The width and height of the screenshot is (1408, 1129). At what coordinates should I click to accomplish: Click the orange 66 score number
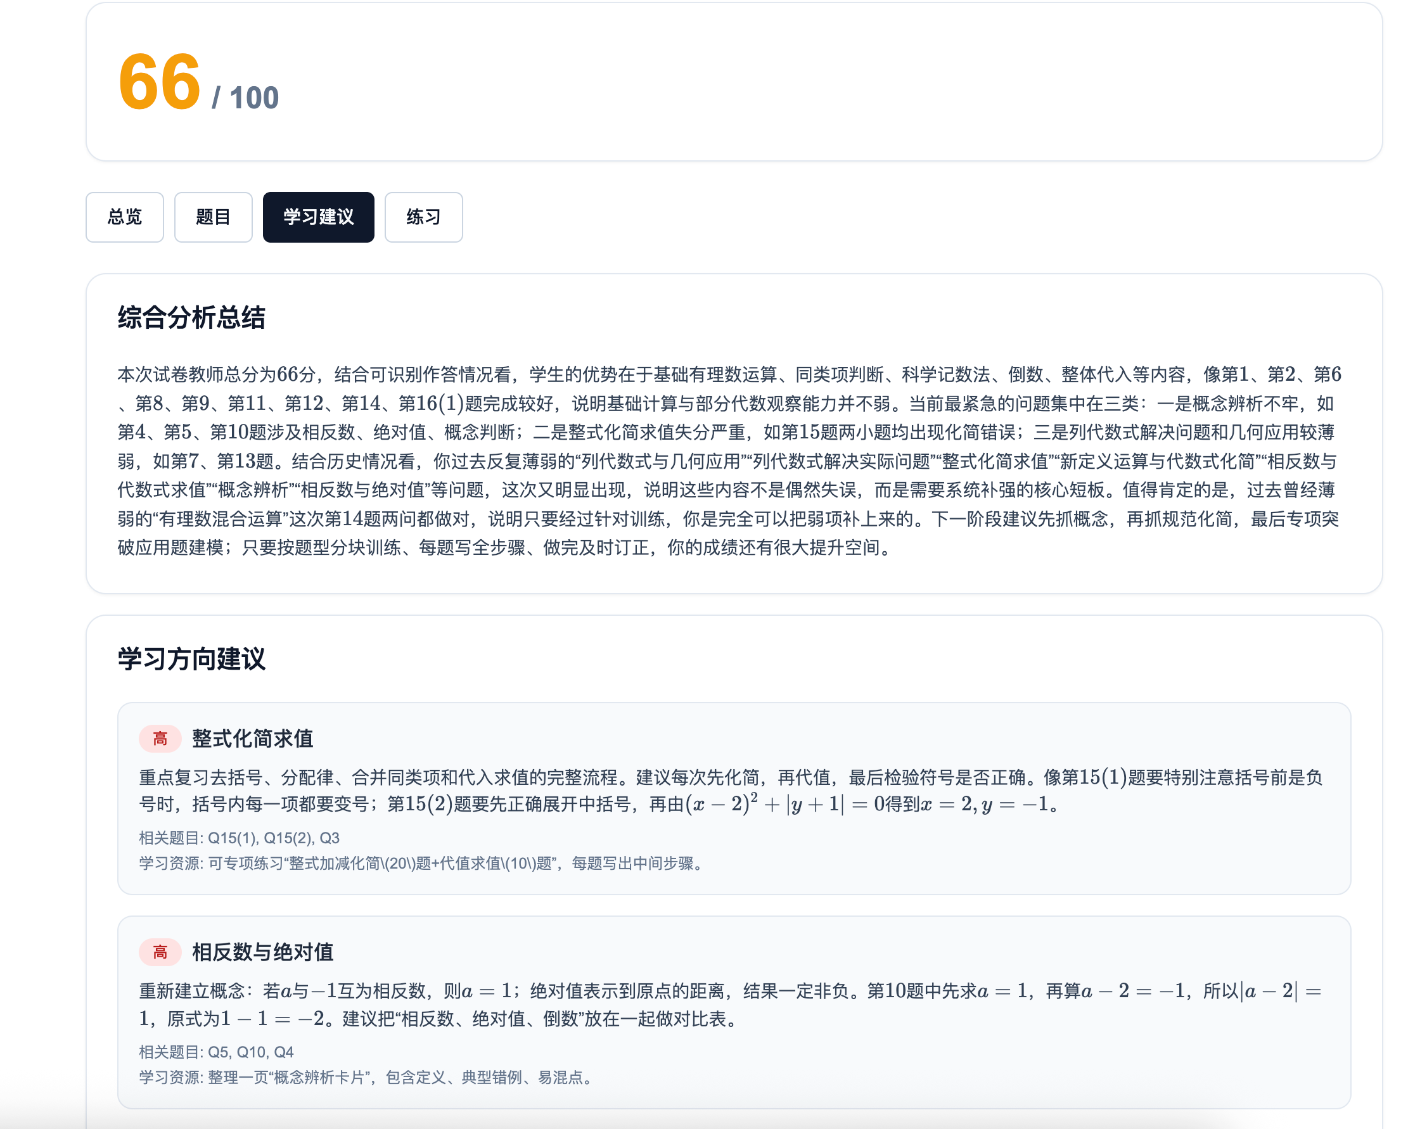click(x=158, y=82)
